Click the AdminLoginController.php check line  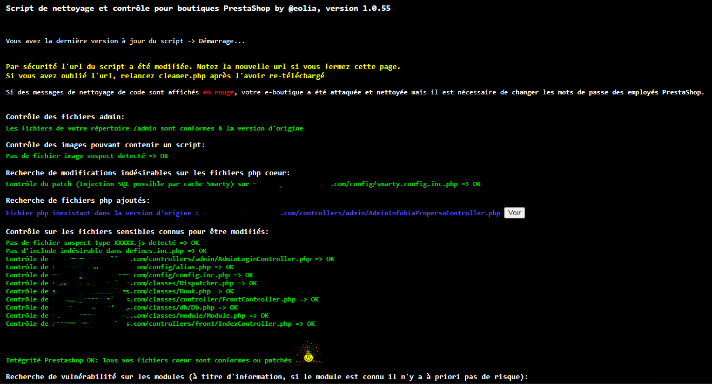pos(170,259)
